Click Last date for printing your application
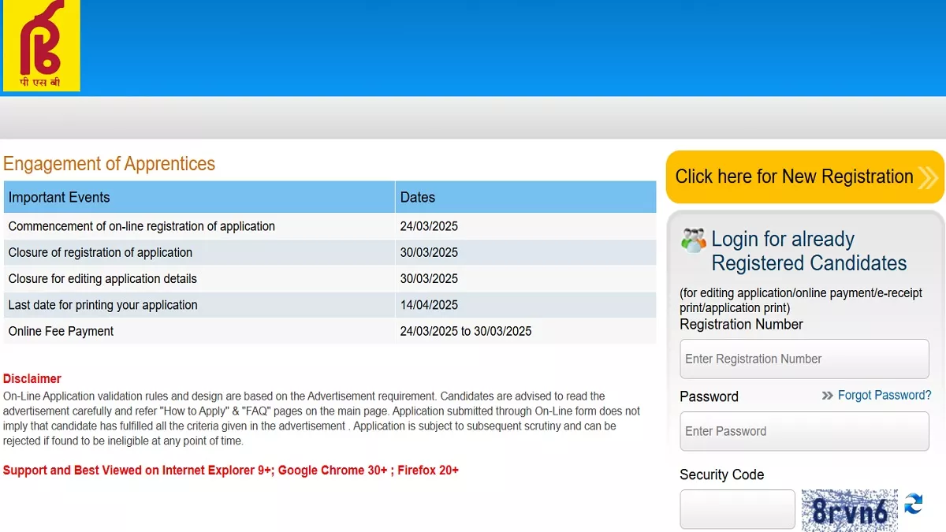This screenshot has height=532, width=946. (x=102, y=305)
